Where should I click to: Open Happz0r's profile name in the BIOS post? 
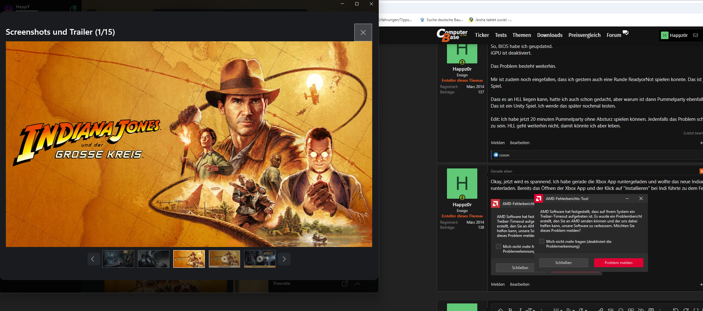point(462,69)
